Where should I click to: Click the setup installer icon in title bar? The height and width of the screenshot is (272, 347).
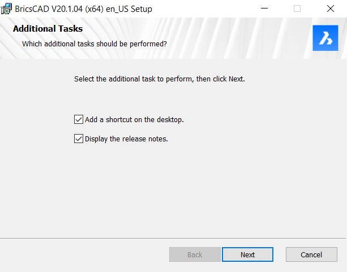(6, 9)
